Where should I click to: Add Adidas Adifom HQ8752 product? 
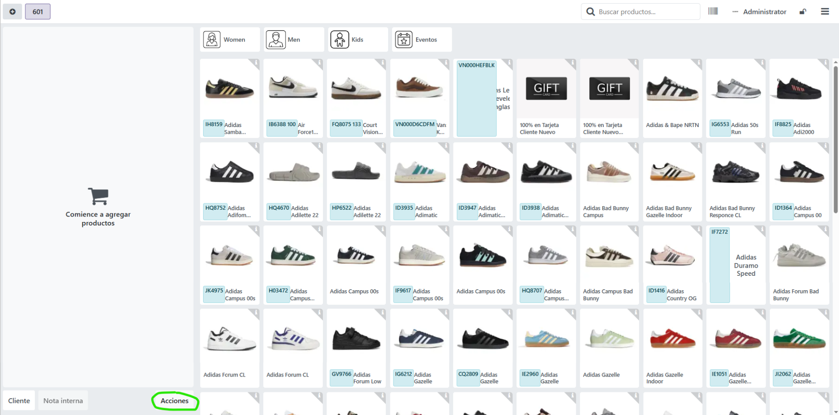click(x=230, y=182)
